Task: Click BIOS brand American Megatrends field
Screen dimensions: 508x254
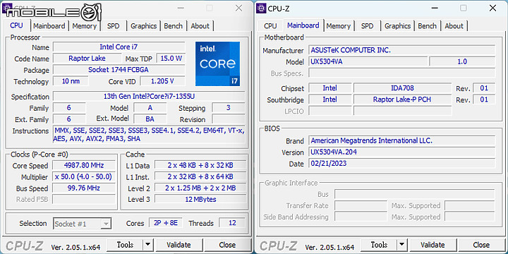Action: click(x=401, y=141)
